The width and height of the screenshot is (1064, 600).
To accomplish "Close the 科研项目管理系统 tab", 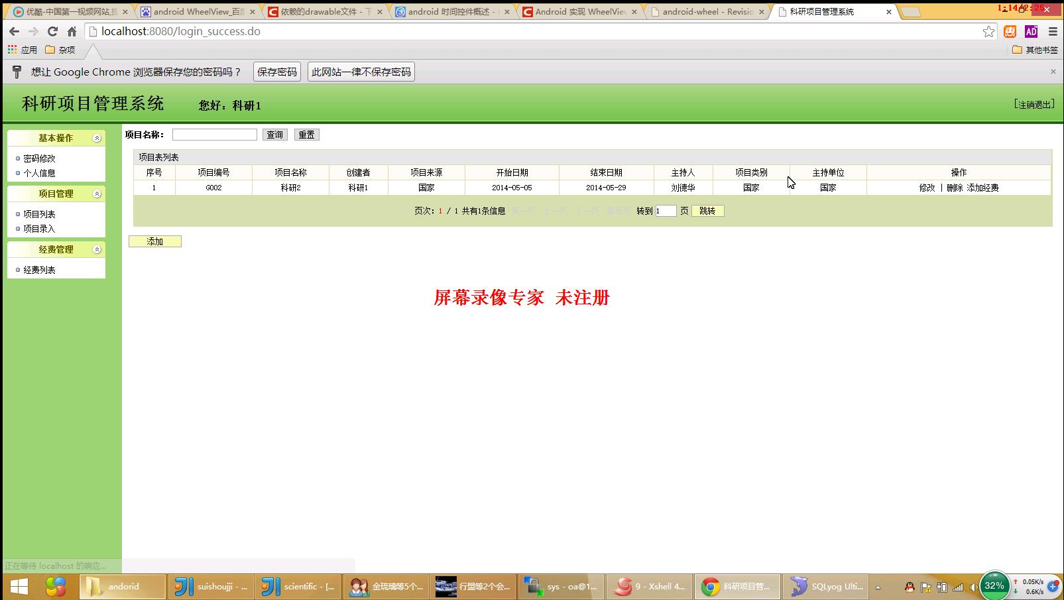I will pyautogui.click(x=889, y=12).
